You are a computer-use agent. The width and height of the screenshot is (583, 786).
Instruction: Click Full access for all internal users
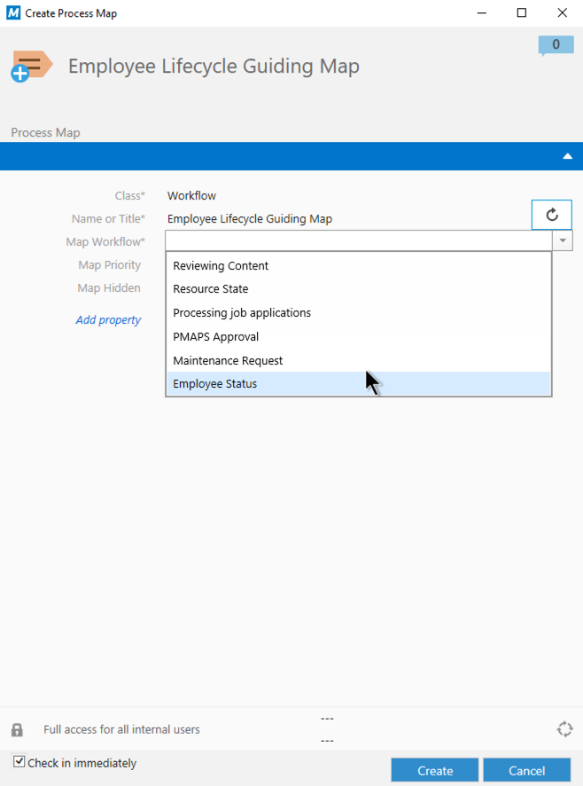click(121, 729)
